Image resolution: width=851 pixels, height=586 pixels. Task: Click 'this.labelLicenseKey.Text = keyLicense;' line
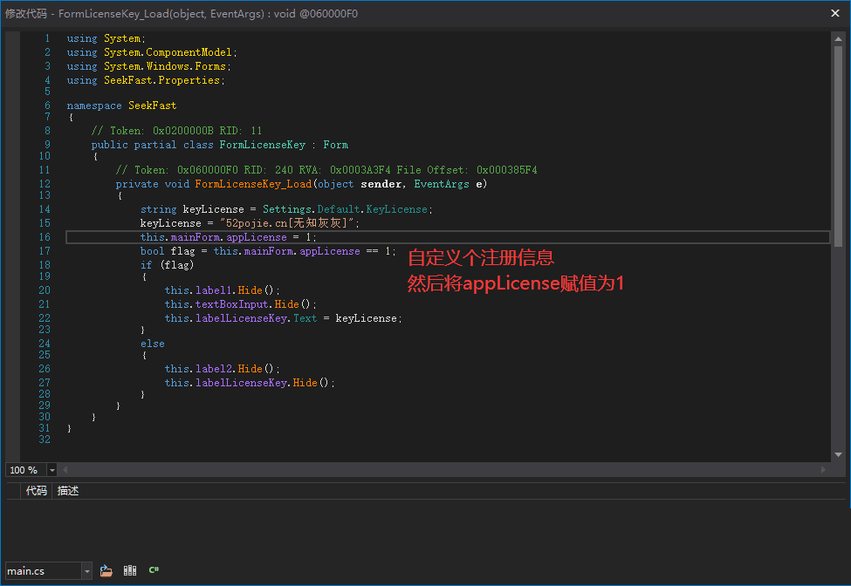[x=284, y=318]
